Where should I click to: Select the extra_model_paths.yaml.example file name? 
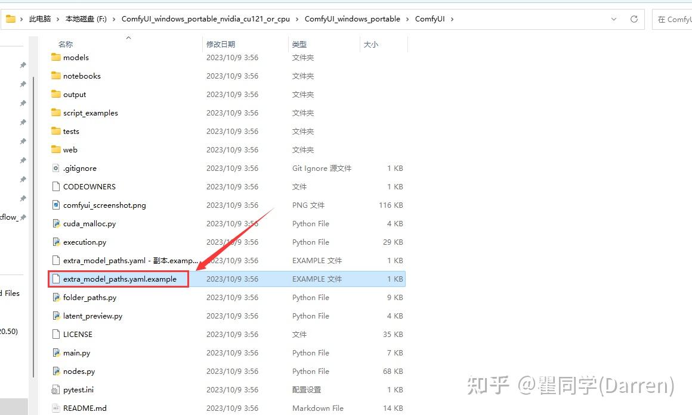pos(119,279)
